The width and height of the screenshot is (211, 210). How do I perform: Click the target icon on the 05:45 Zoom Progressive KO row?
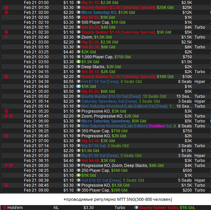[11, 116]
